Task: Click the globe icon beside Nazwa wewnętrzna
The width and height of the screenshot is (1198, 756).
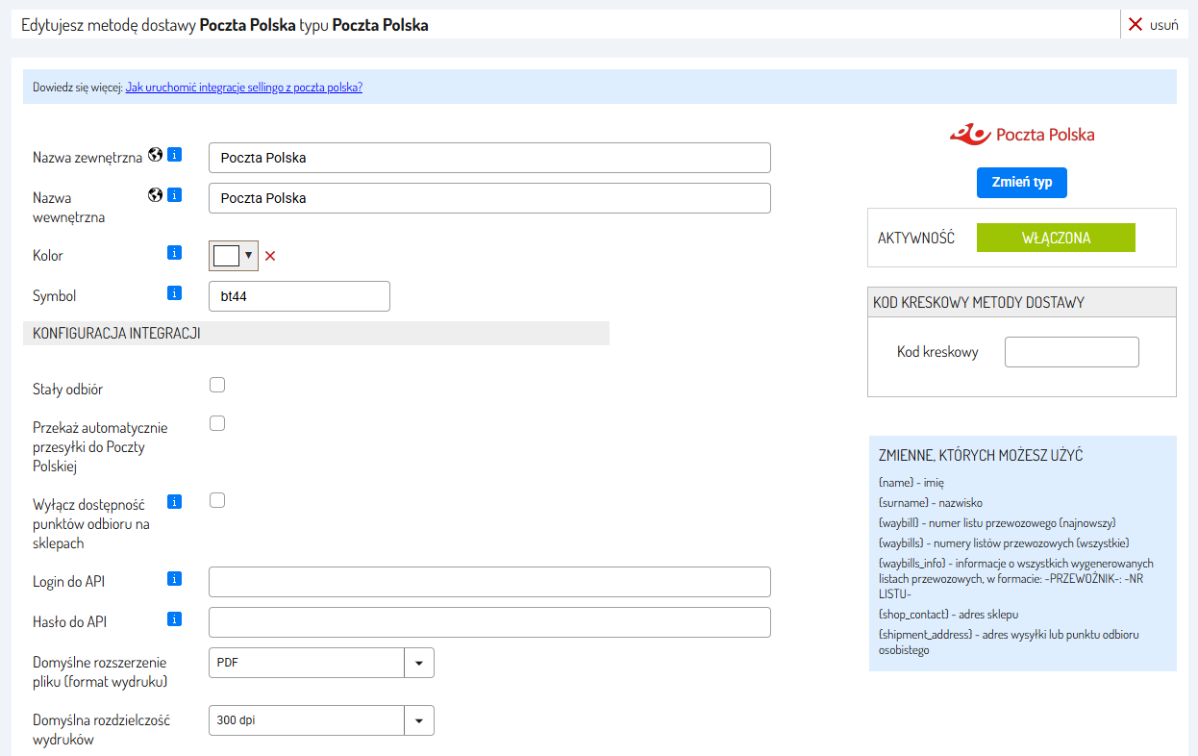Action: (x=155, y=195)
